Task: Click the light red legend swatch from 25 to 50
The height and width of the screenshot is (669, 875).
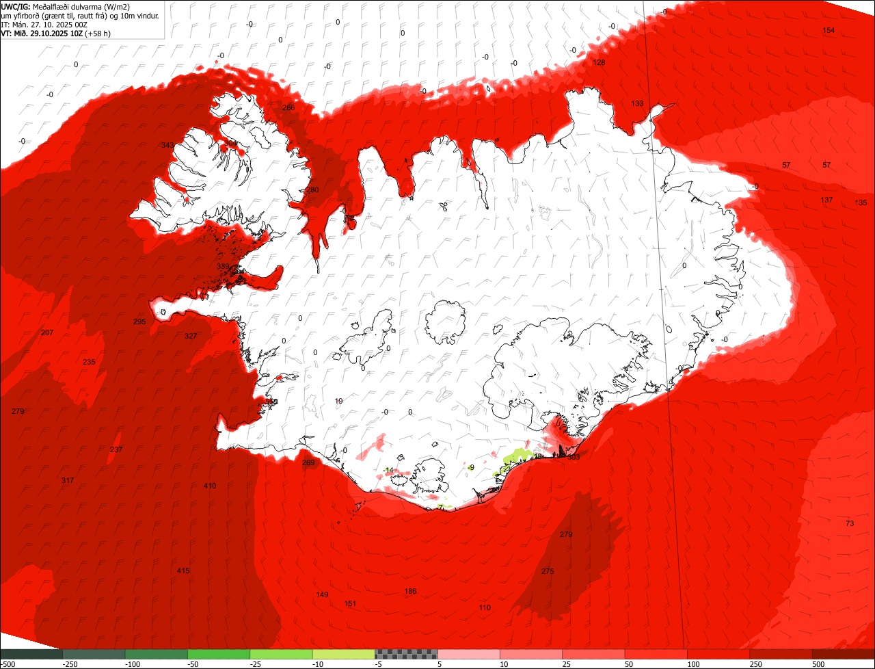Action: (x=593, y=654)
